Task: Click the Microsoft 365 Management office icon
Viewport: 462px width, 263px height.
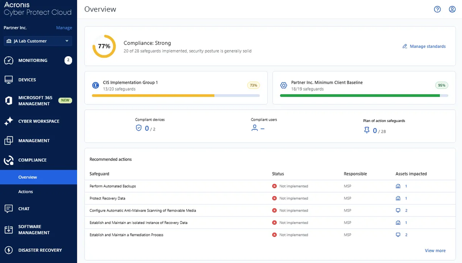Action: point(8,100)
